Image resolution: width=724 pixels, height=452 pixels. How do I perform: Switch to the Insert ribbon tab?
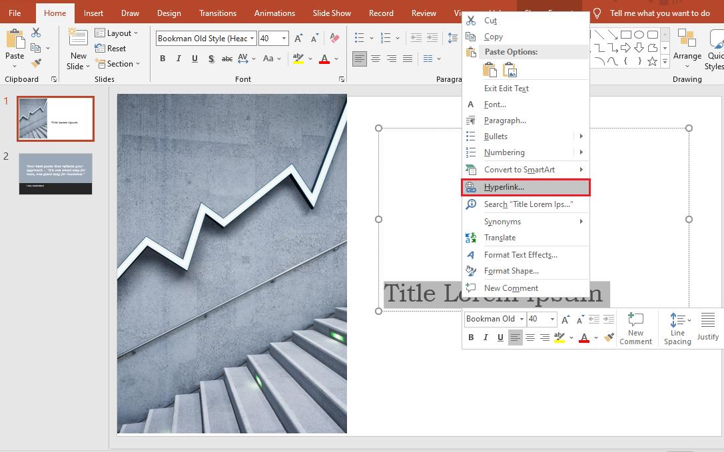point(93,13)
